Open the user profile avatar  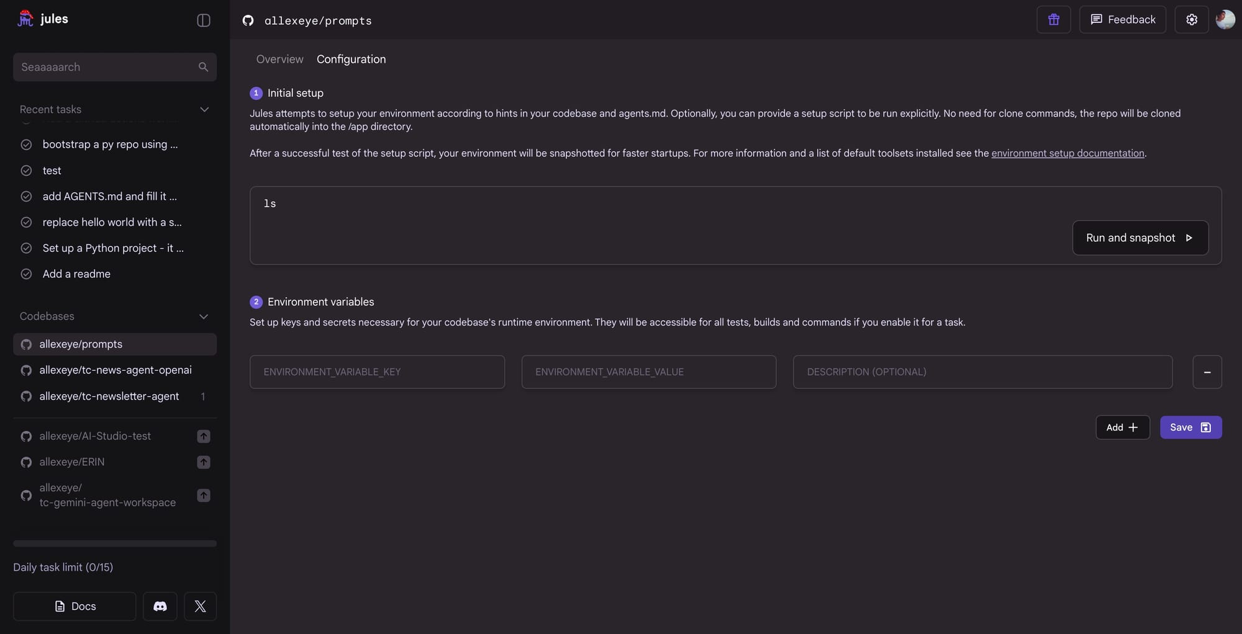1225,20
